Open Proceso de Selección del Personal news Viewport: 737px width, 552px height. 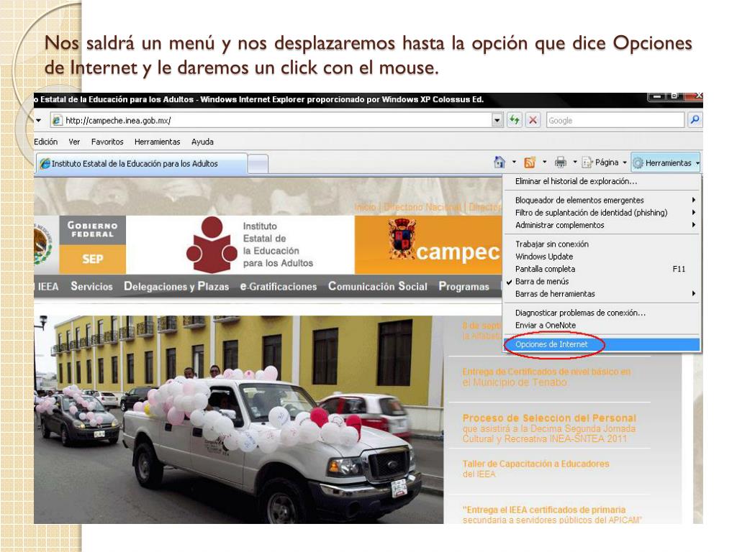point(549,428)
